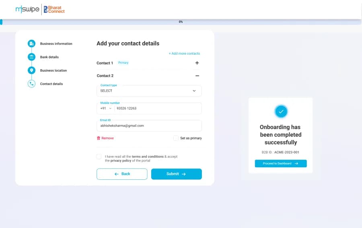Click the mswipe logo
The height and width of the screenshot is (228, 362).
pos(27,9)
